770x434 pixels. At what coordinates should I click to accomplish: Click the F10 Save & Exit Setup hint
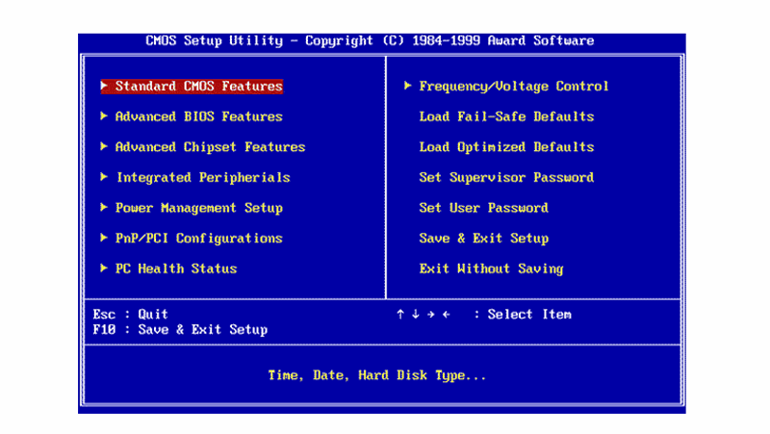click(180, 330)
